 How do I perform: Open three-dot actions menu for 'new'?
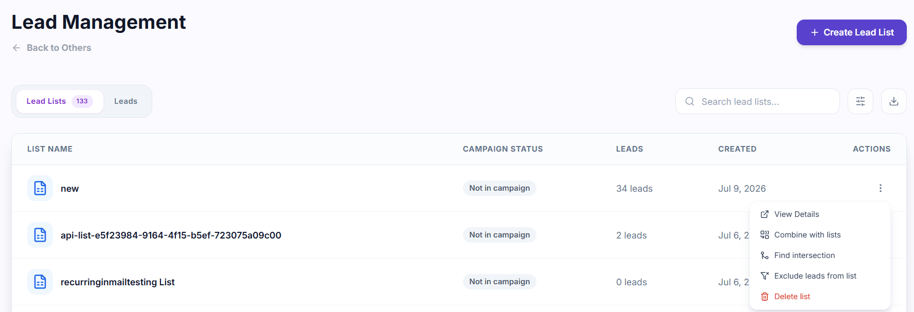coord(880,188)
